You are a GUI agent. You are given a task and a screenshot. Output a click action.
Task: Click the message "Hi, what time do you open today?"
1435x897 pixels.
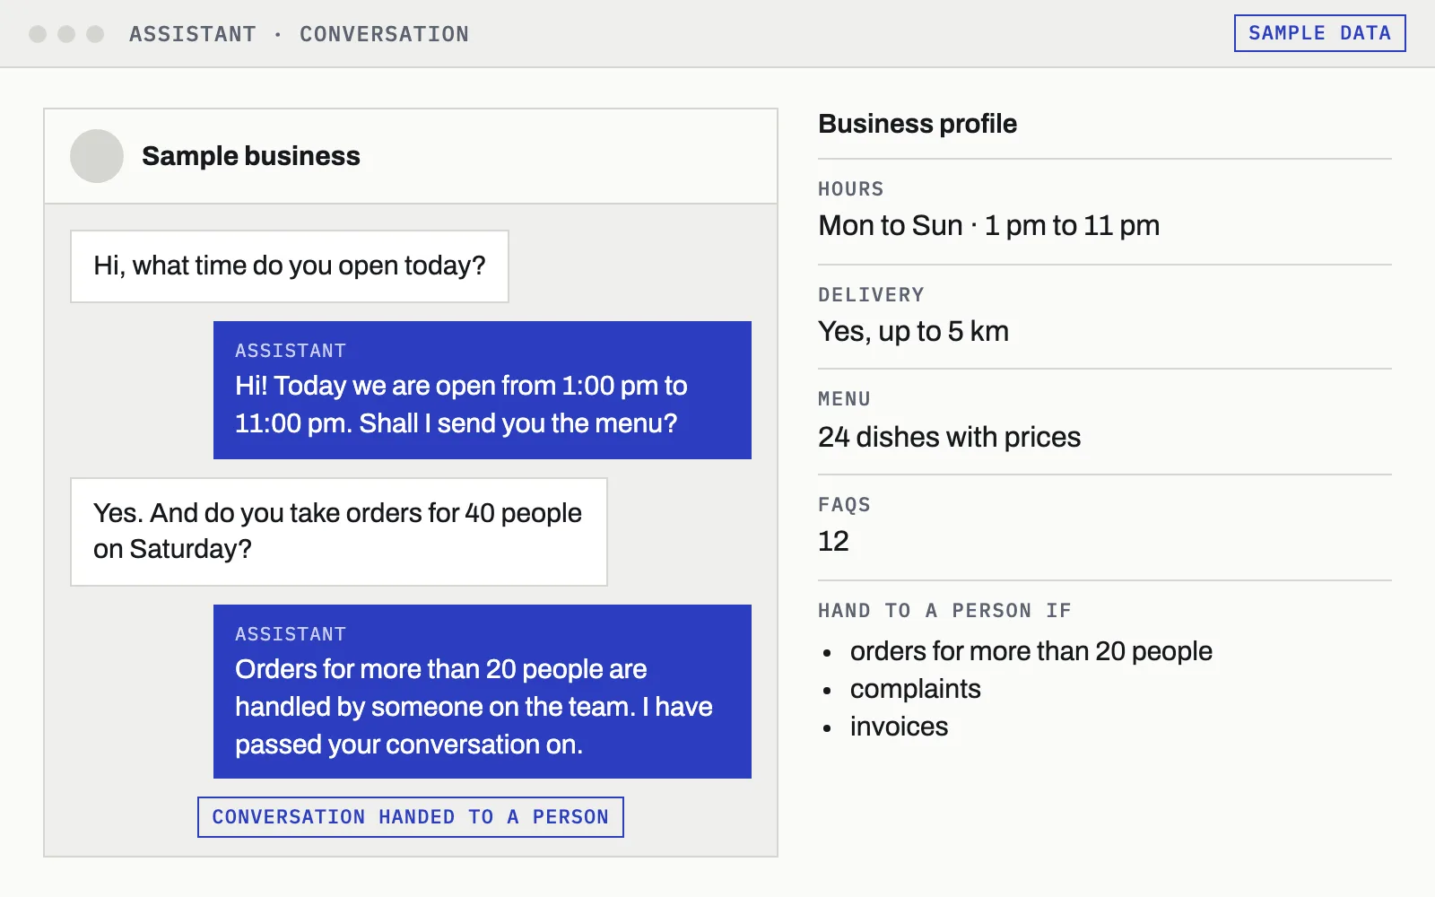point(290,266)
